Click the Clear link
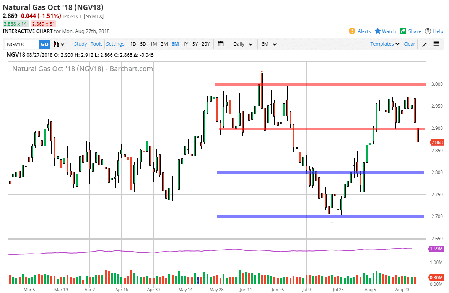Image resolution: width=449 pixels, height=293 pixels. (409, 44)
